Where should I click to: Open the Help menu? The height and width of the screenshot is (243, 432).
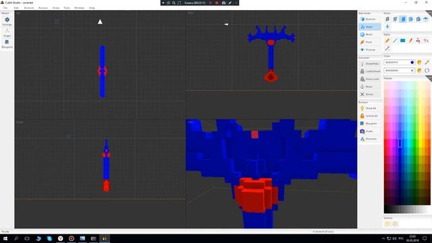tap(92, 8)
